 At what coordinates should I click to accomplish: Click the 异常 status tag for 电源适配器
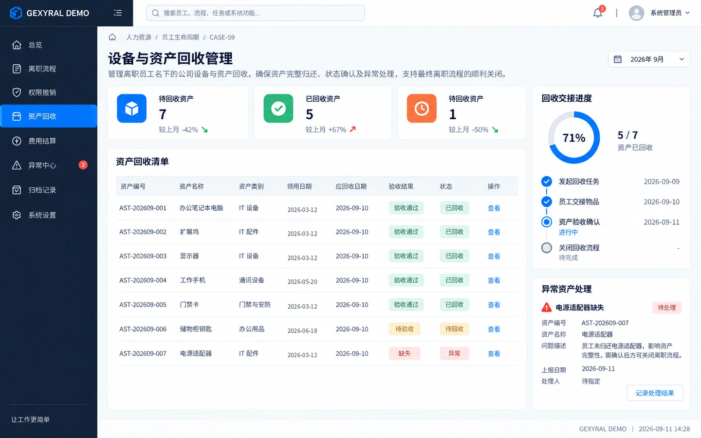click(x=454, y=354)
